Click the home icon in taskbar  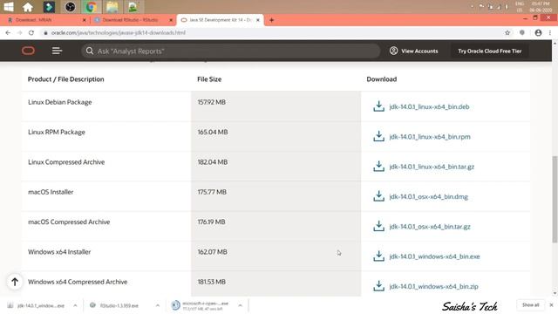coord(28,7)
